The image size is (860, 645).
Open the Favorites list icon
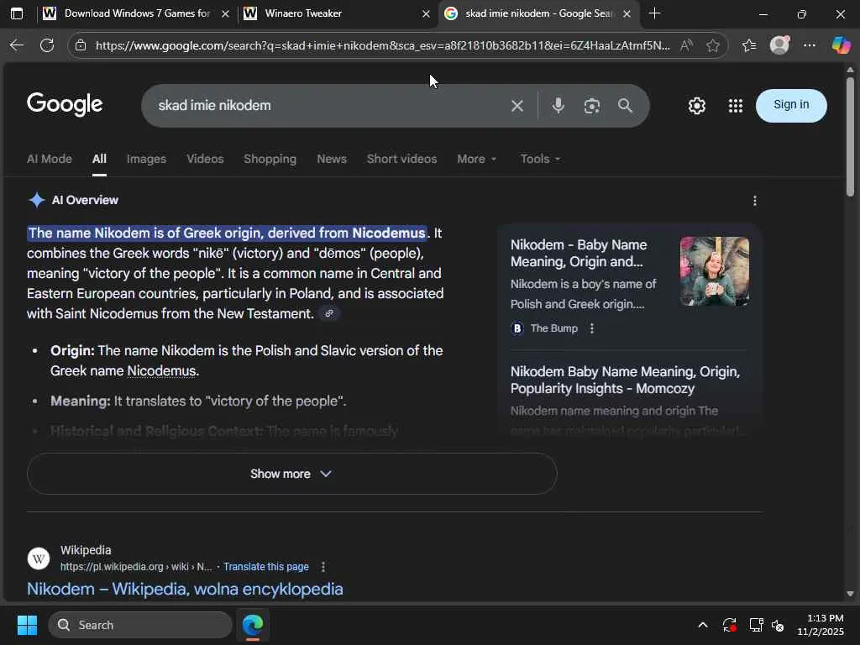coord(749,45)
